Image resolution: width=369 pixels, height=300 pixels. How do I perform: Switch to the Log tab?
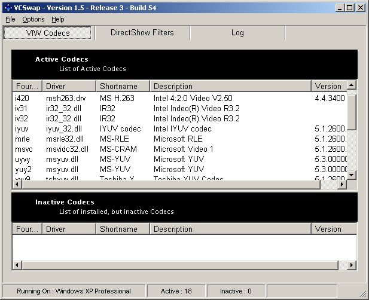(x=237, y=32)
